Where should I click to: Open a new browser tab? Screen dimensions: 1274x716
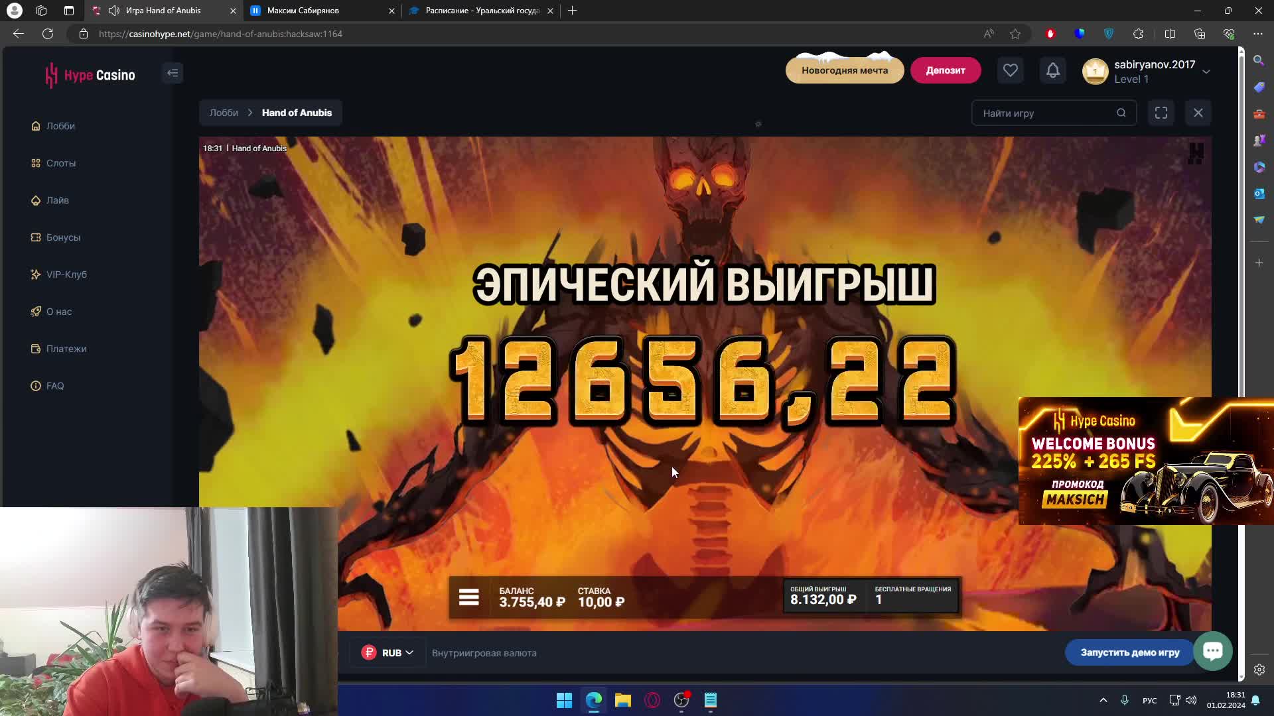point(573,11)
